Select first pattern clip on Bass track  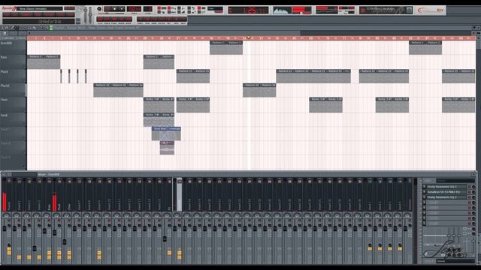pyautogui.click(x=44, y=61)
